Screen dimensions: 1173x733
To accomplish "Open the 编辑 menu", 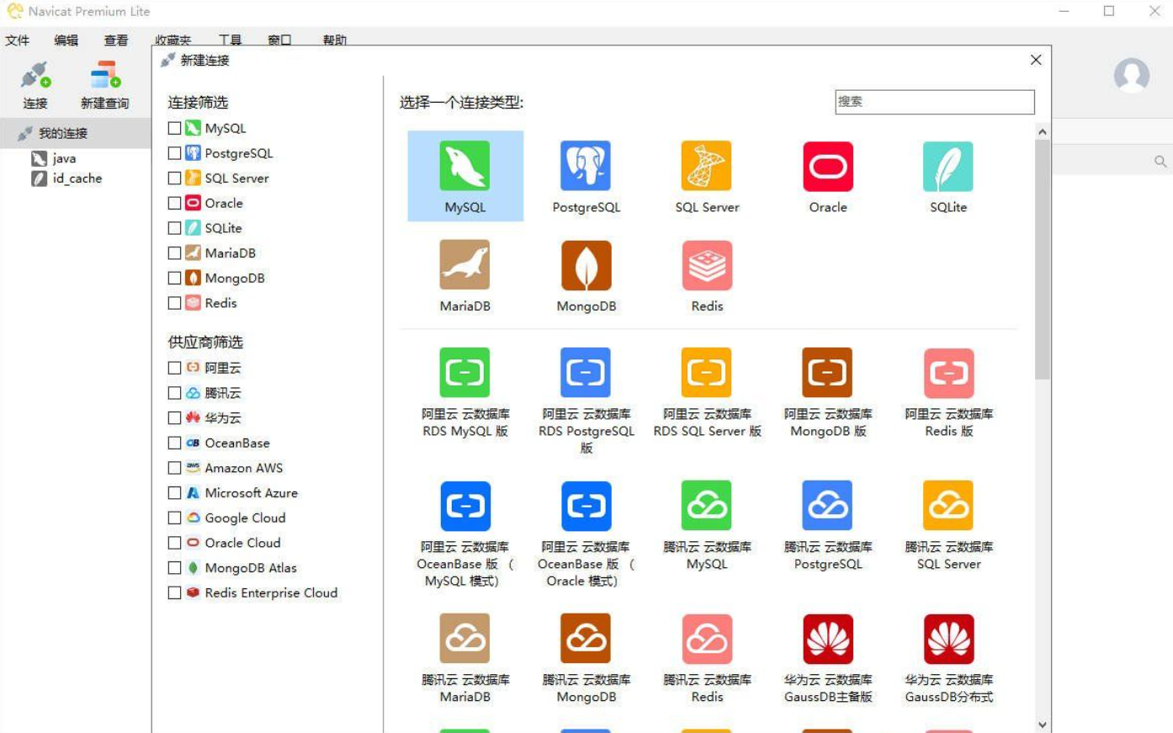I will tap(66, 40).
